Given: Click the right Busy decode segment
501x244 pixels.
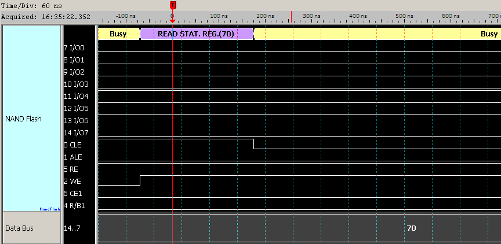Looking at the screenshot, I should (377, 34).
